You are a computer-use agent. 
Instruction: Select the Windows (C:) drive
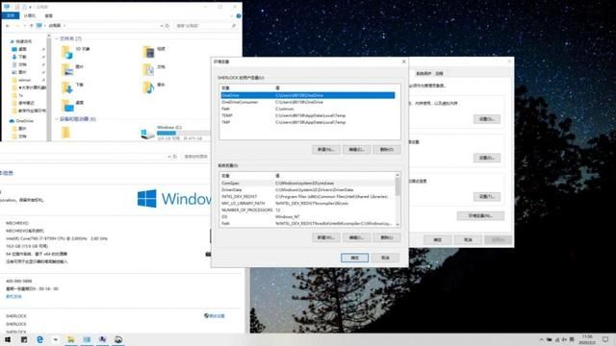pyautogui.click(x=175, y=133)
